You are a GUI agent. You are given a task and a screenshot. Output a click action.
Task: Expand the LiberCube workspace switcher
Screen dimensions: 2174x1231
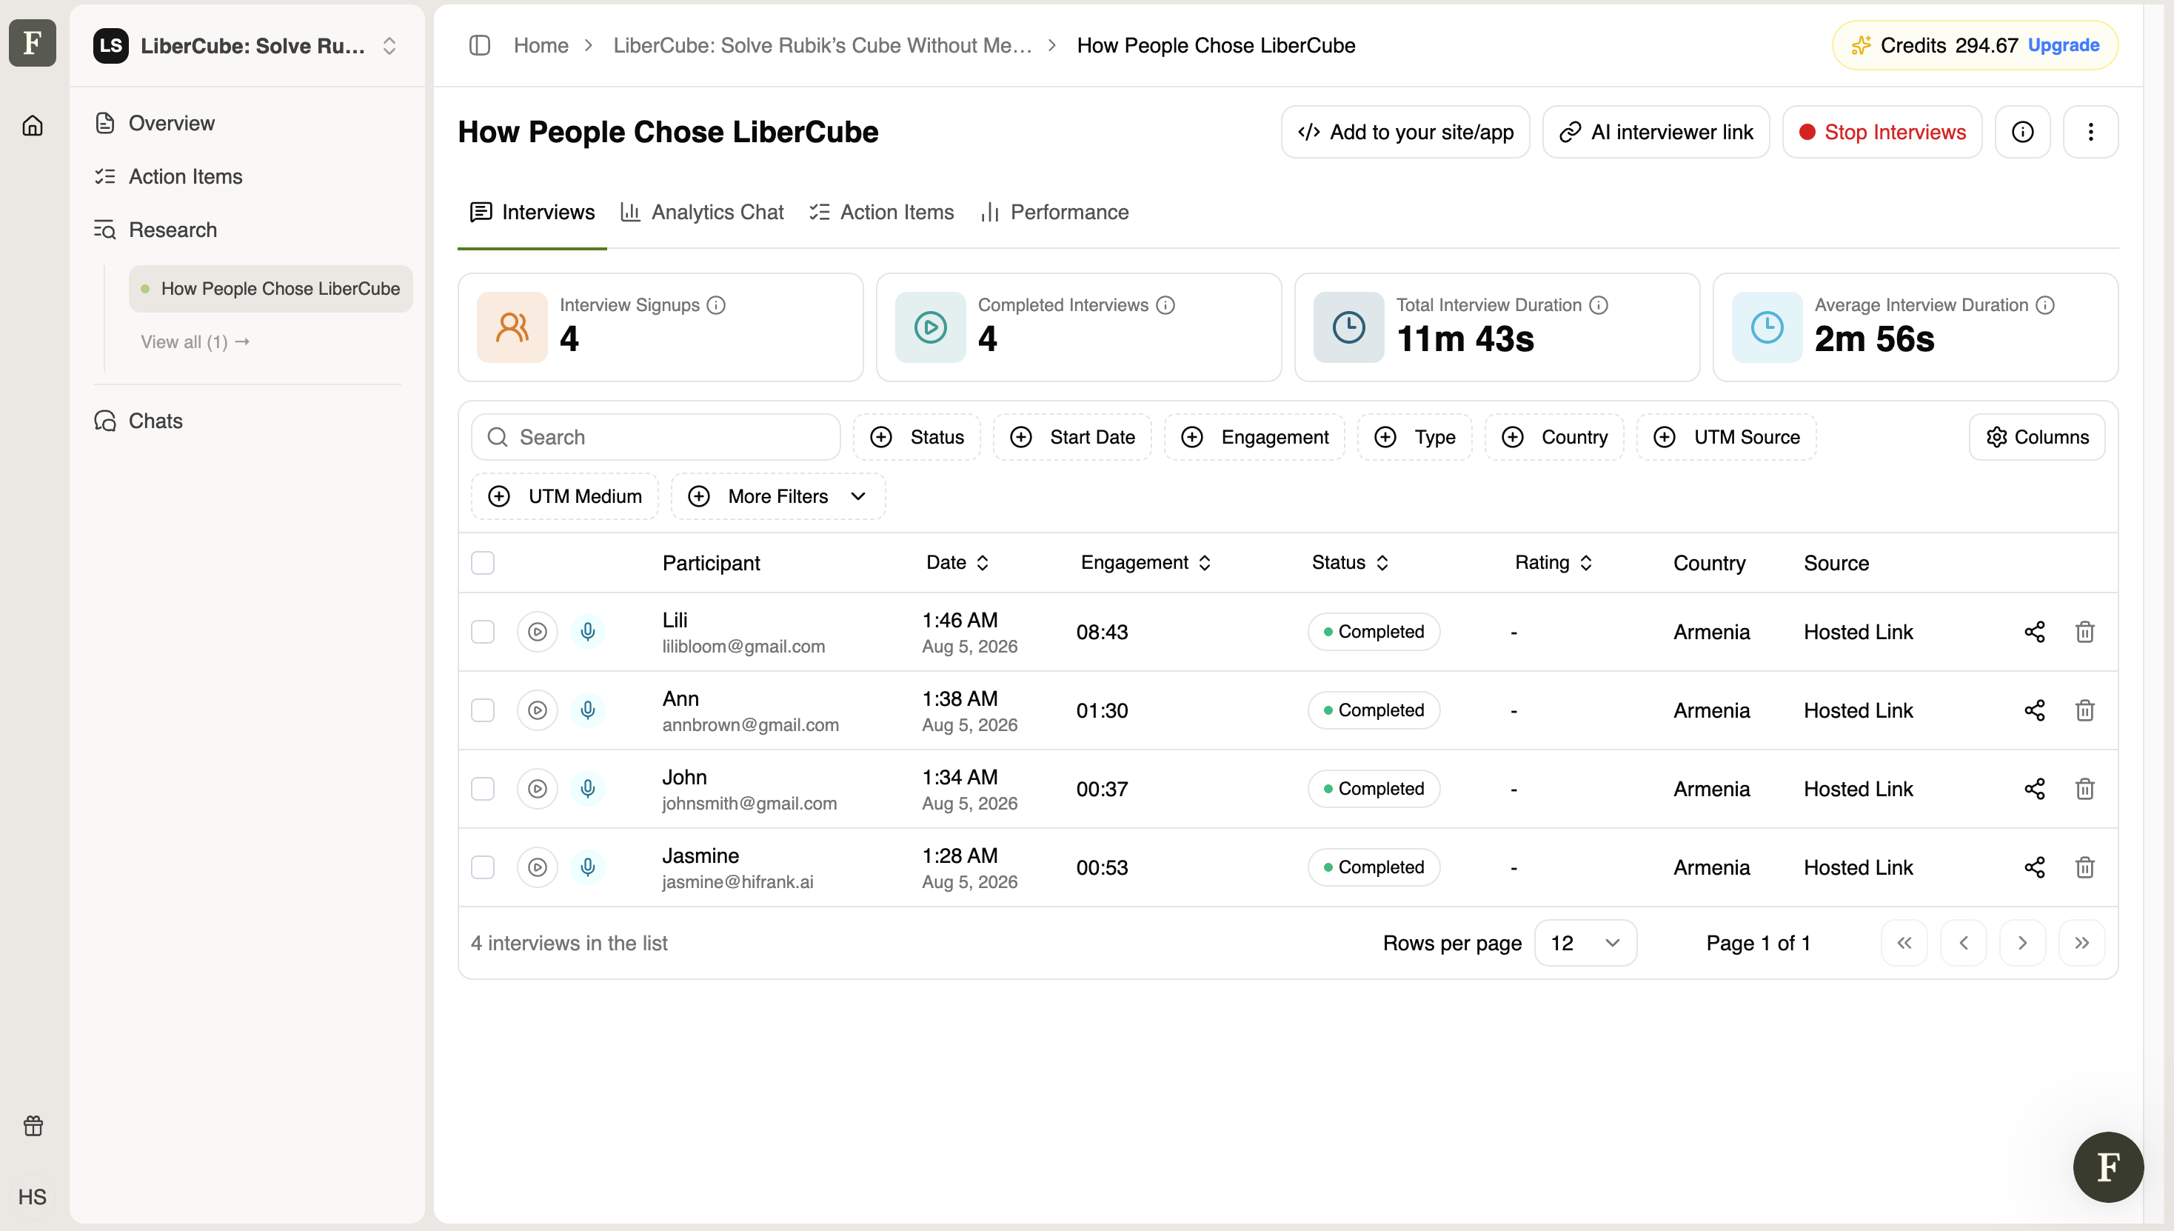pyautogui.click(x=247, y=46)
